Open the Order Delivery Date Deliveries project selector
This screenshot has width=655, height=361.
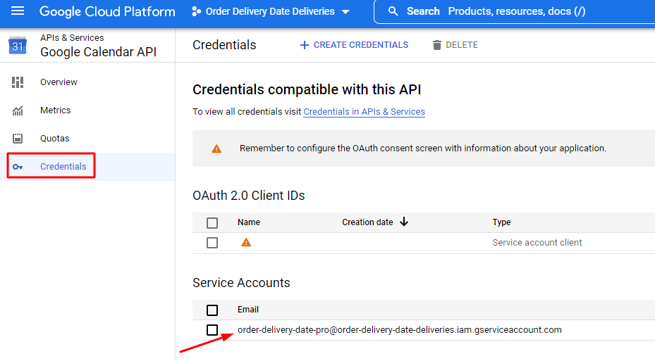[271, 12]
